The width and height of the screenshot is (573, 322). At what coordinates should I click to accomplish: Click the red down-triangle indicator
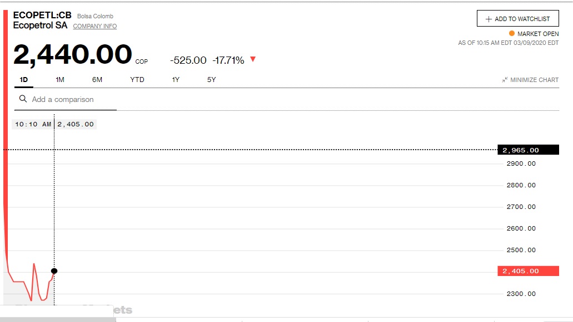(253, 59)
